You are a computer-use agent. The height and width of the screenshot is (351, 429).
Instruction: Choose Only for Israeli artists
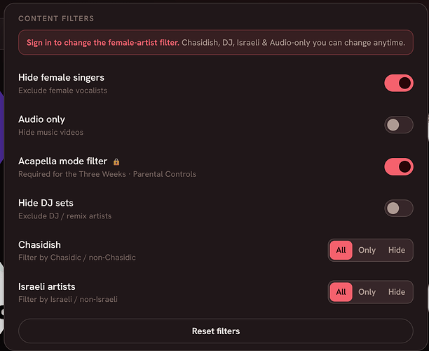click(x=367, y=292)
